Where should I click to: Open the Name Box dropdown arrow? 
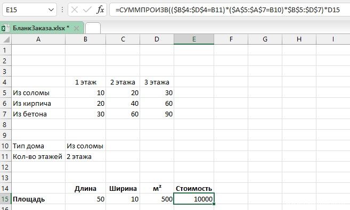(51, 10)
